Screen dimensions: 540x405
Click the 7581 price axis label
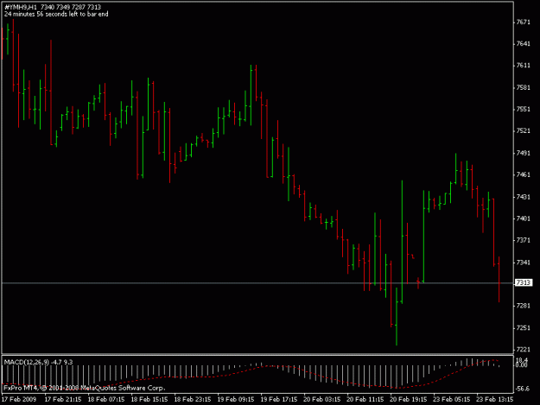523,87
